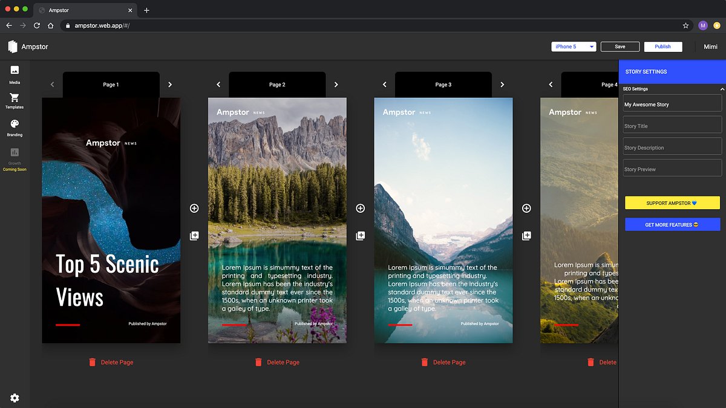Screen dimensions: 726x408
Task: Open the settings gear at the bottom left
Action: (x=15, y=398)
